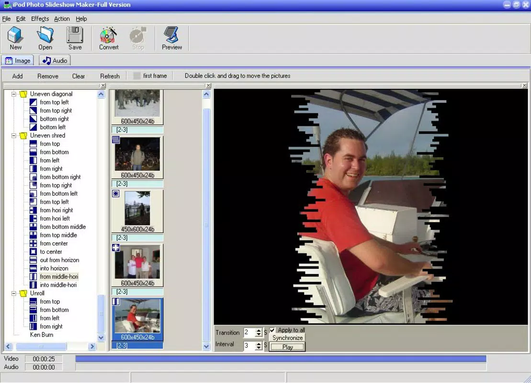Open the File menu
Image resolution: width=531 pixels, height=383 pixels.
coord(6,19)
